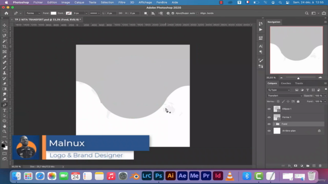The height and width of the screenshot is (184, 328).
Task: Select the Ellipse shape tool
Action: [x=5, y=121]
